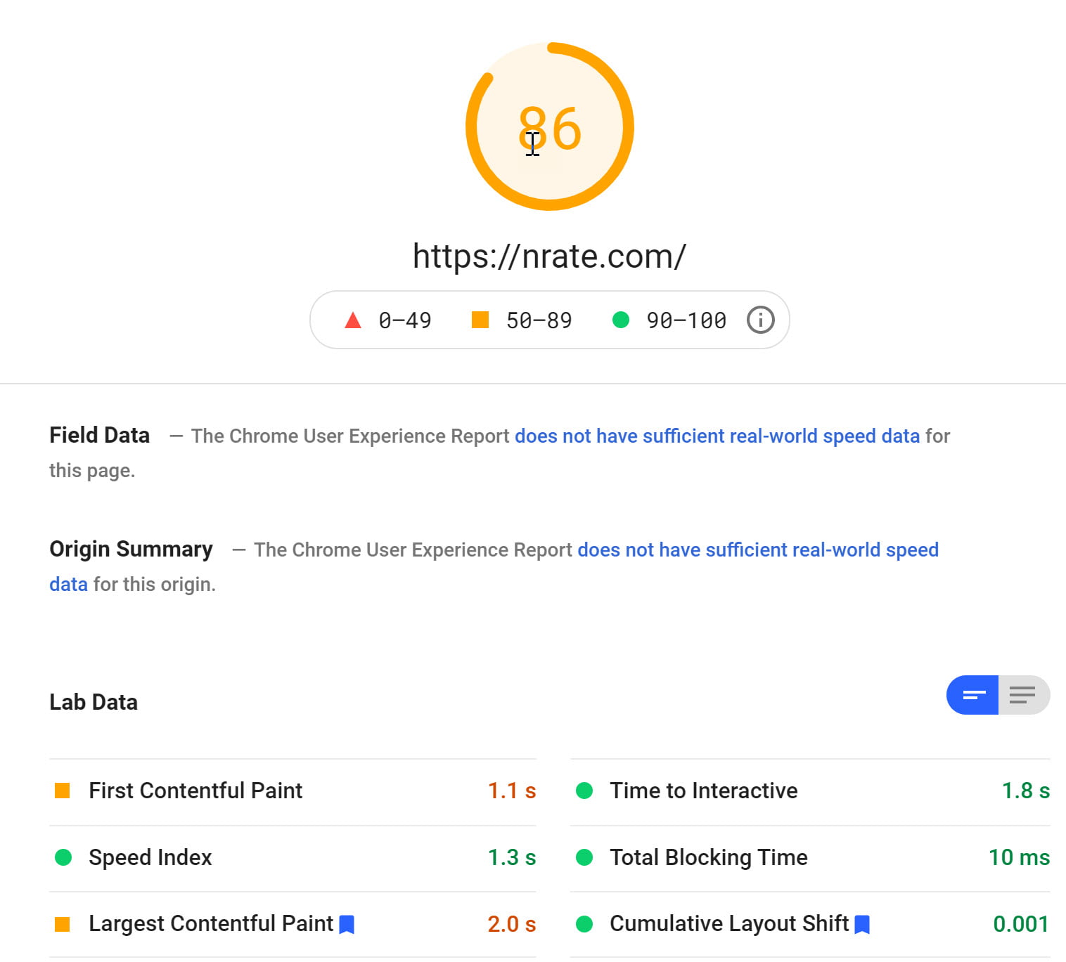Click the blue bookmark beside Largest Contentful Paint
Screen dimensions: 1066x962
click(347, 924)
